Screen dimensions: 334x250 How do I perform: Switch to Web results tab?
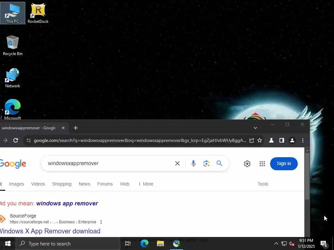click(125, 184)
